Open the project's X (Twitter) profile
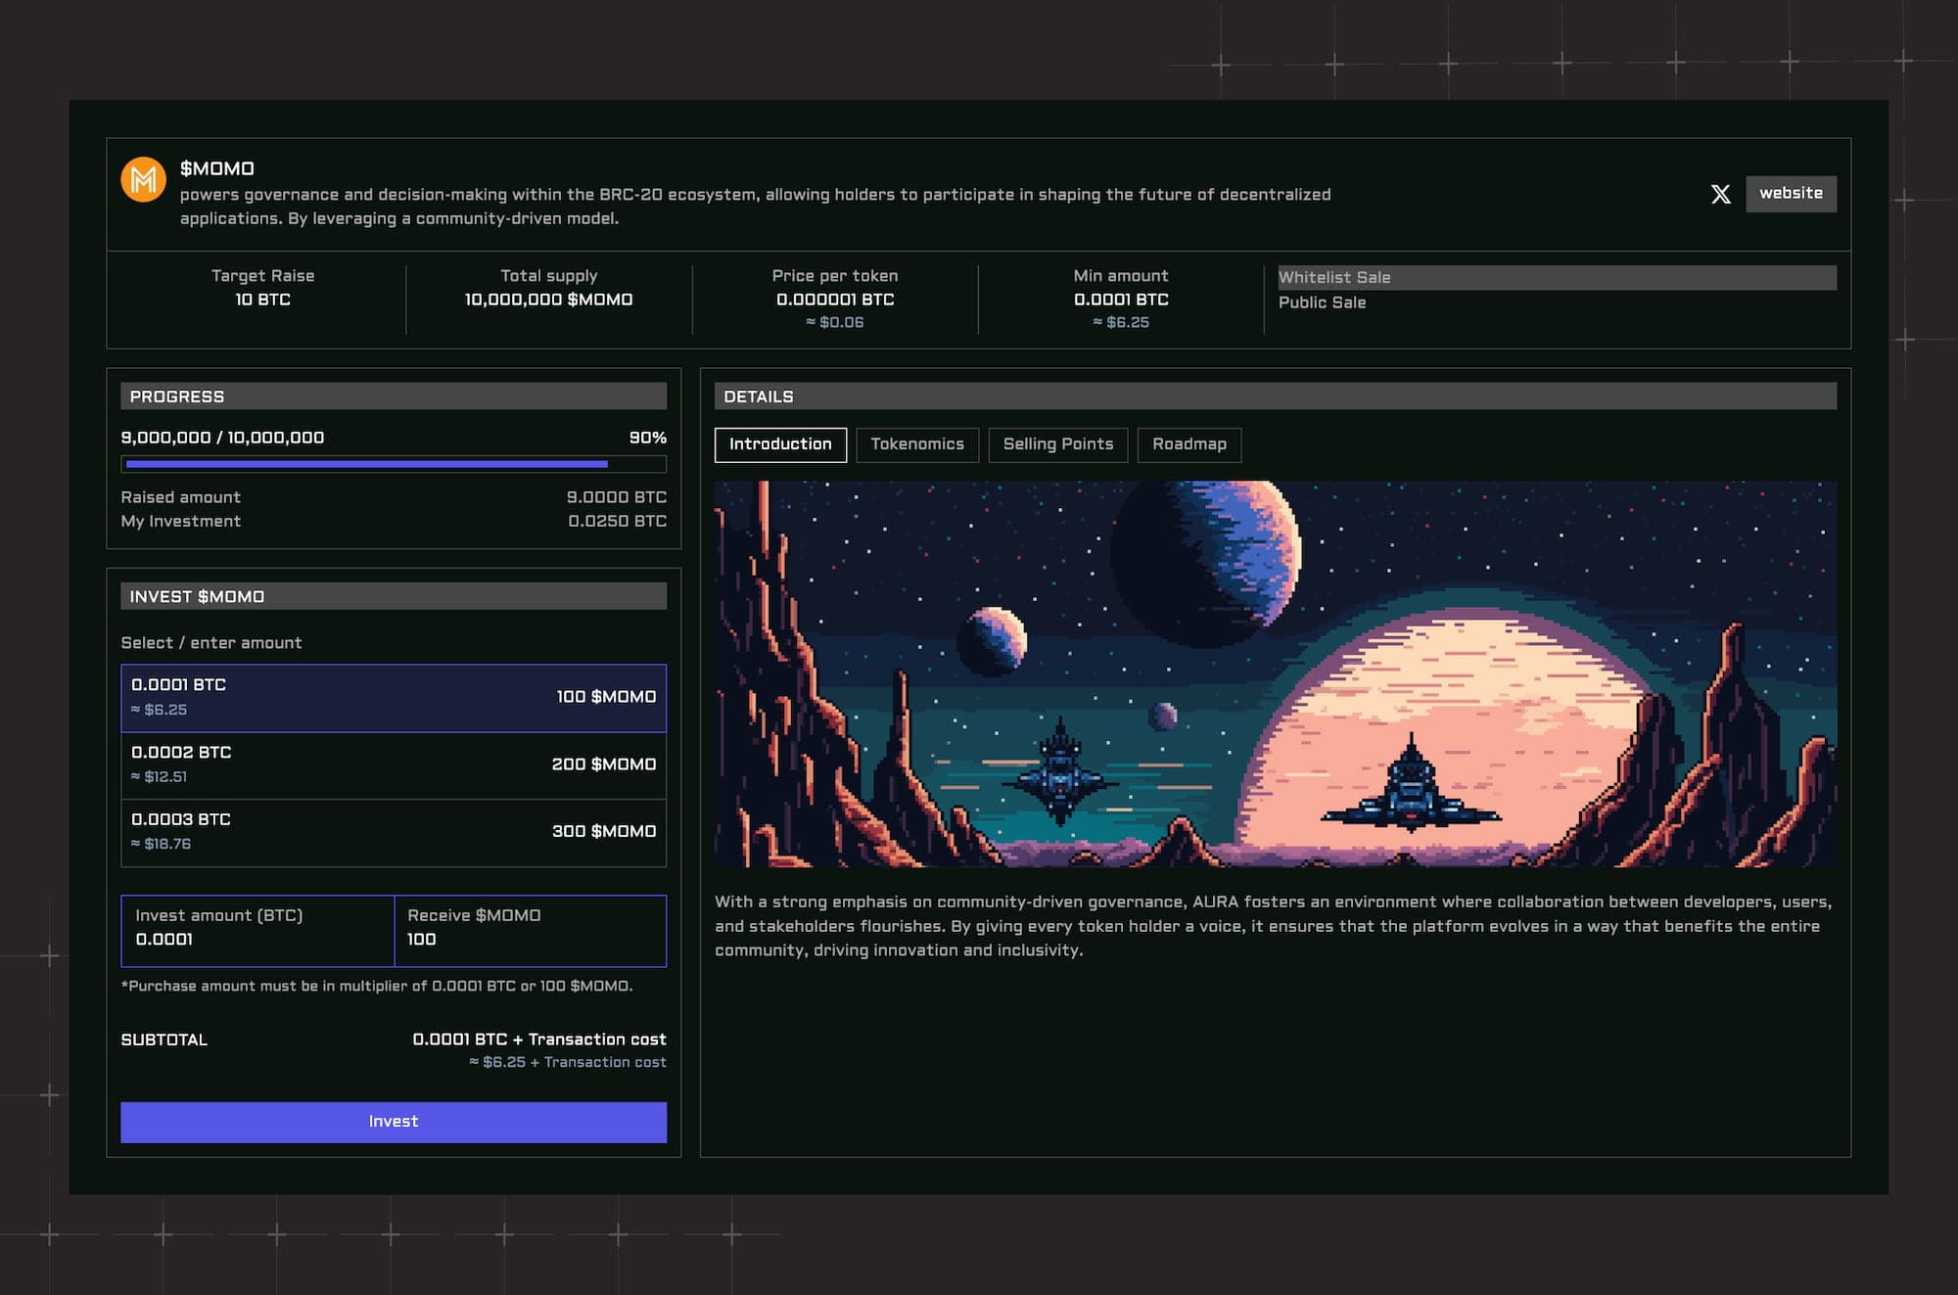This screenshot has width=1958, height=1295. 1721,194
